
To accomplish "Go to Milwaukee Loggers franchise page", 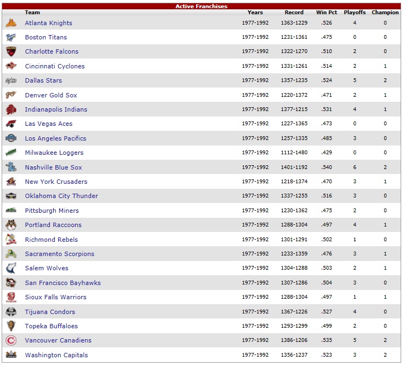I will click(x=54, y=153).
